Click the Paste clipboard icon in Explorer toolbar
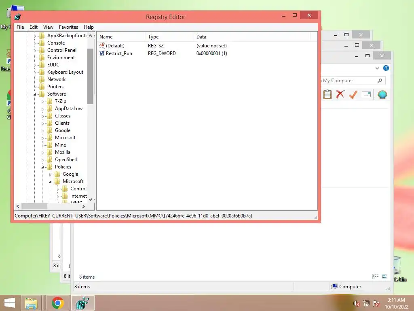 pyautogui.click(x=327, y=94)
